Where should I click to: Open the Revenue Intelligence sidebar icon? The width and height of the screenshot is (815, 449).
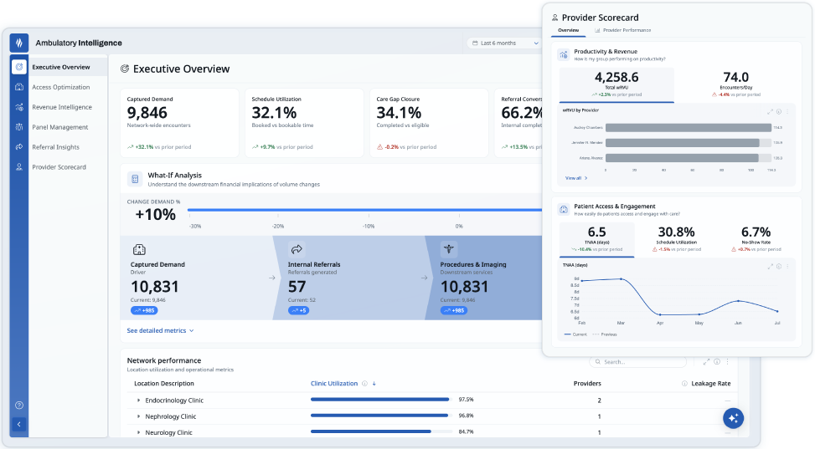(19, 107)
